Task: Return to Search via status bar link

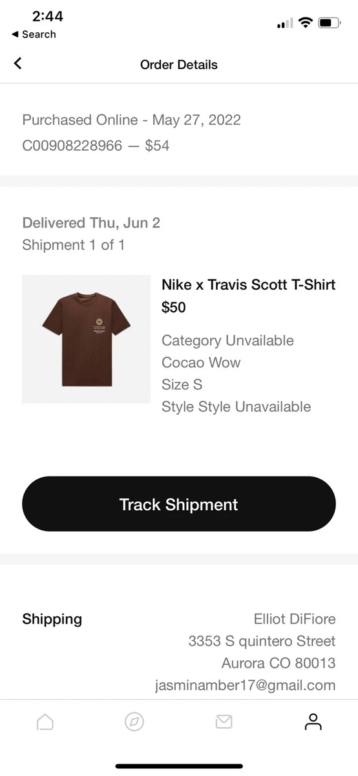Action: point(34,34)
